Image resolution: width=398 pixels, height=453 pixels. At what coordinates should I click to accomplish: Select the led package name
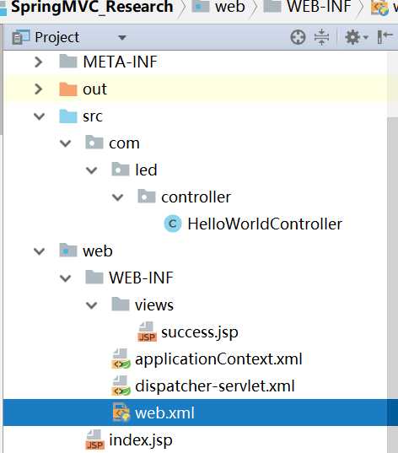pyautogui.click(x=146, y=170)
